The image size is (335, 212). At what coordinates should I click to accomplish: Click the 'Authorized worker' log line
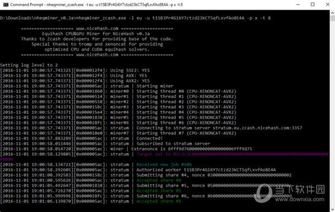[x=138, y=170]
